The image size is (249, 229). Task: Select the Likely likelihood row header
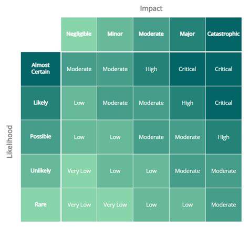40,103
